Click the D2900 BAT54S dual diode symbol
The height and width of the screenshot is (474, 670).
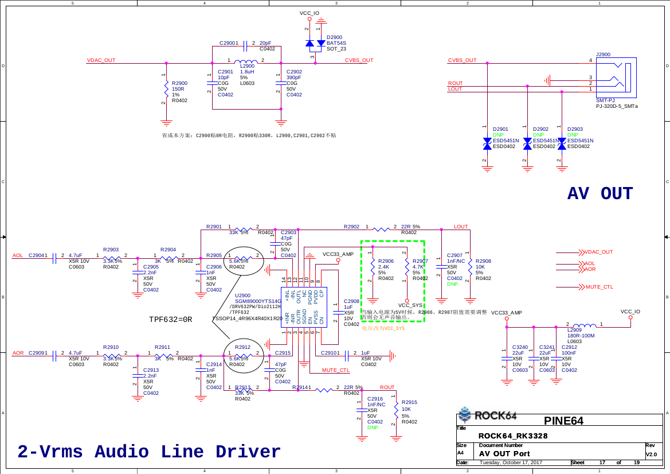coord(315,43)
